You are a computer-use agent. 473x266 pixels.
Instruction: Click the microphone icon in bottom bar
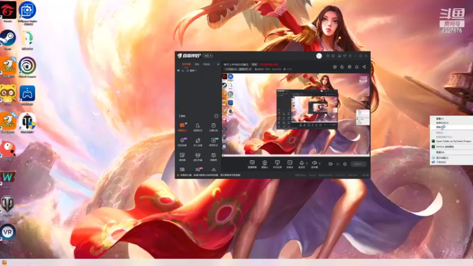[x=302, y=164]
